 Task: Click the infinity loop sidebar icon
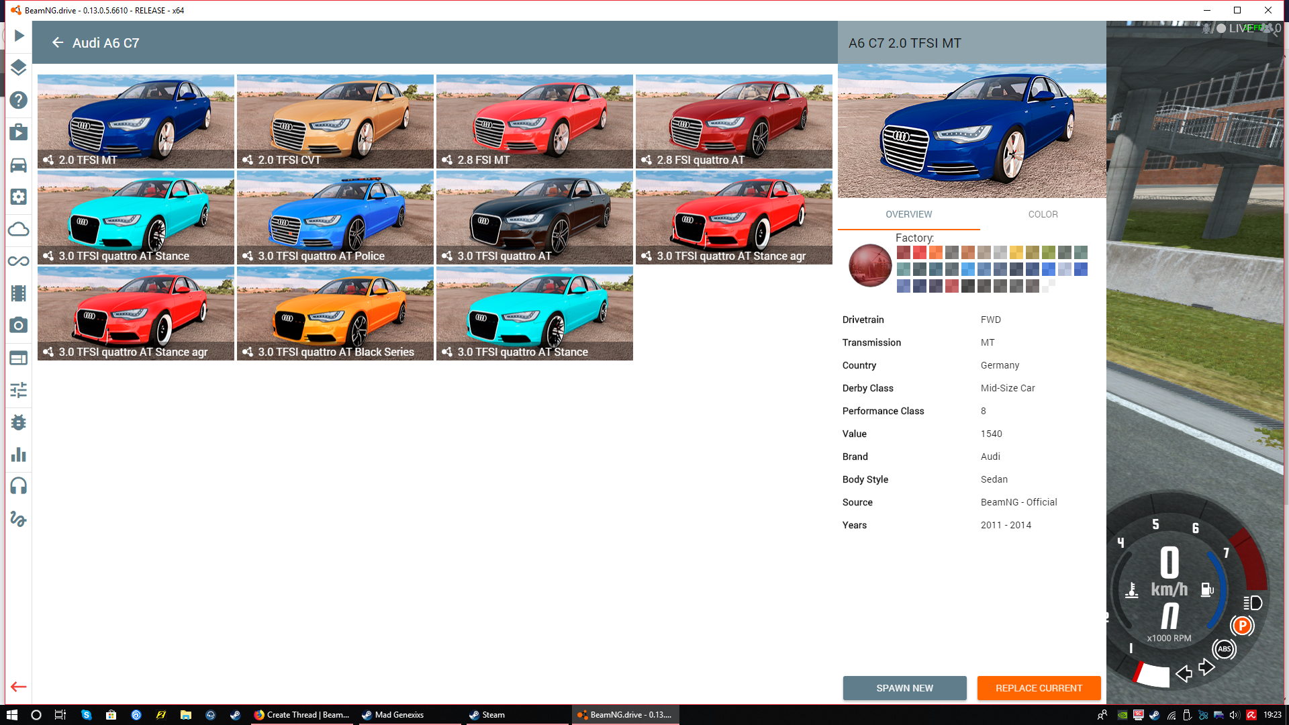[x=19, y=261]
